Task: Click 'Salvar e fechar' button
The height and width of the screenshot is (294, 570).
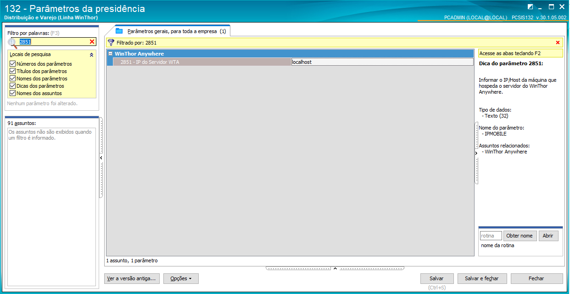Action: coord(482,278)
